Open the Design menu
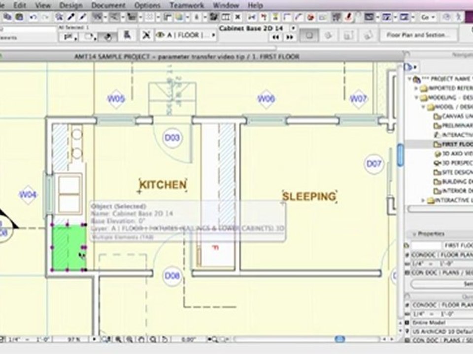The height and width of the screenshot is (354, 473). click(x=71, y=5)
